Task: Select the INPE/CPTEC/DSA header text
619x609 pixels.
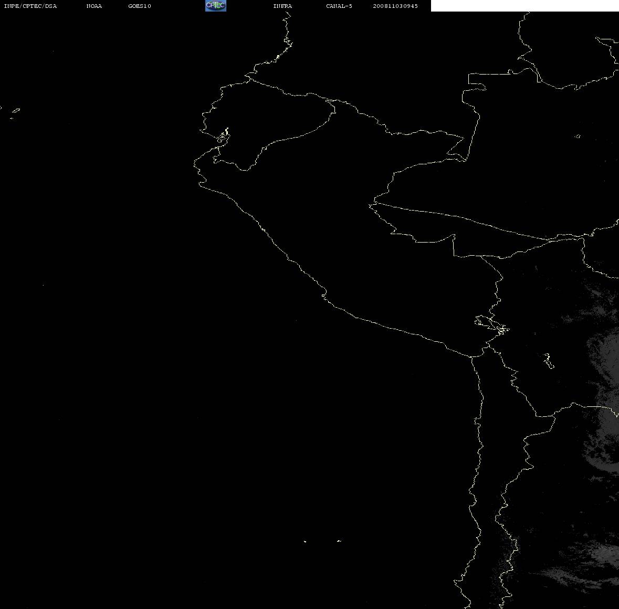Action: click(x=30, y=6)
